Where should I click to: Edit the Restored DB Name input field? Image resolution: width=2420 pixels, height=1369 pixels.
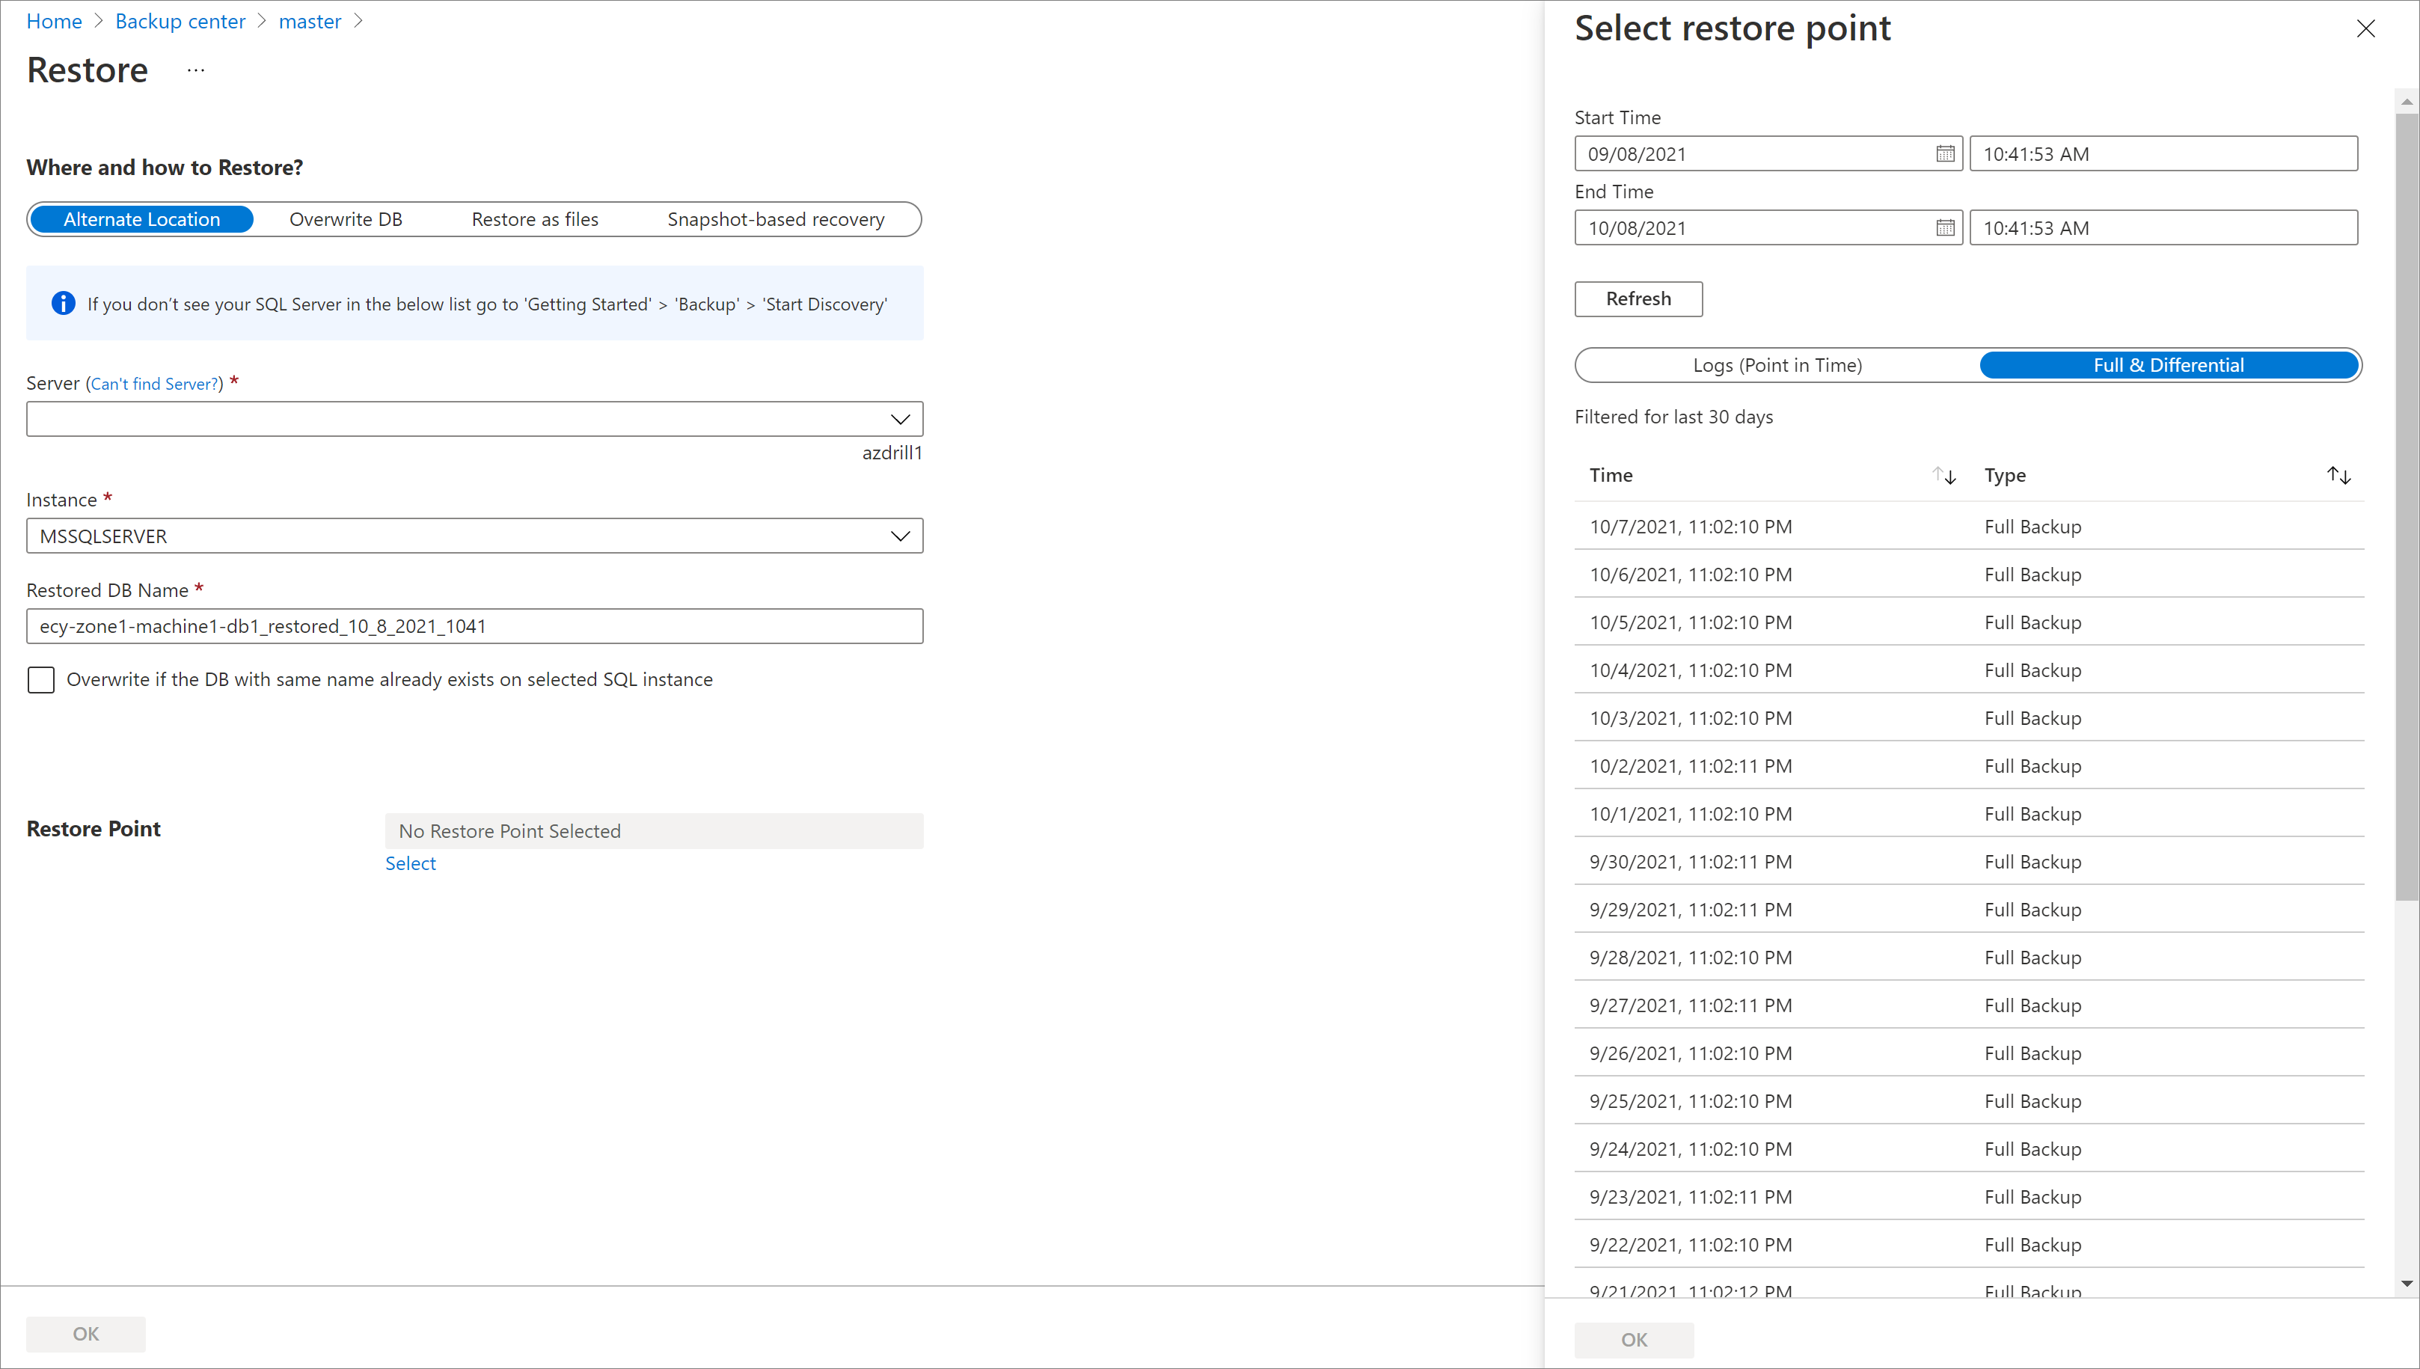474,625
